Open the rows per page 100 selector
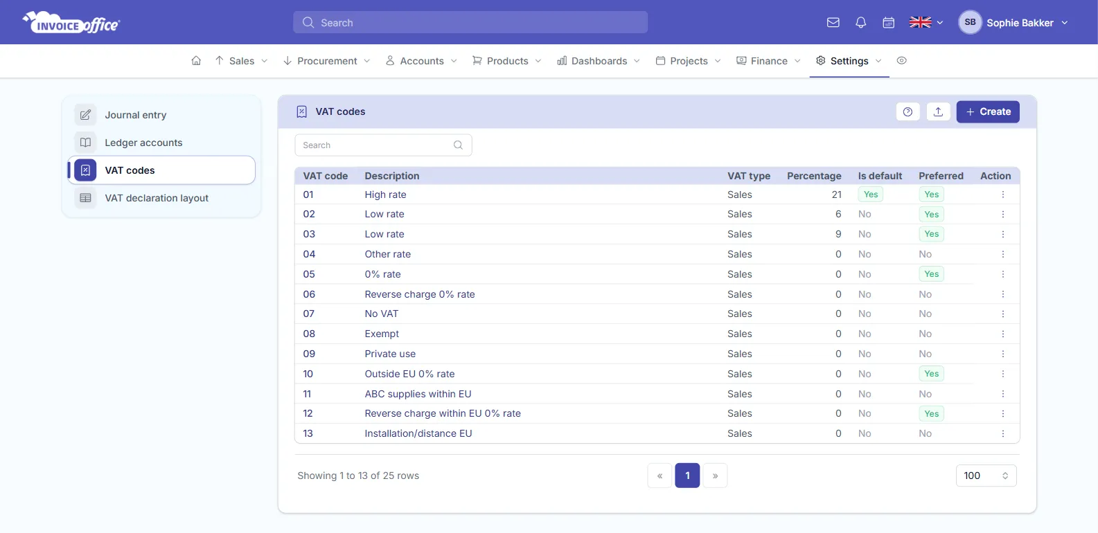Viewport: 1098px width, 533px height. 986,476
